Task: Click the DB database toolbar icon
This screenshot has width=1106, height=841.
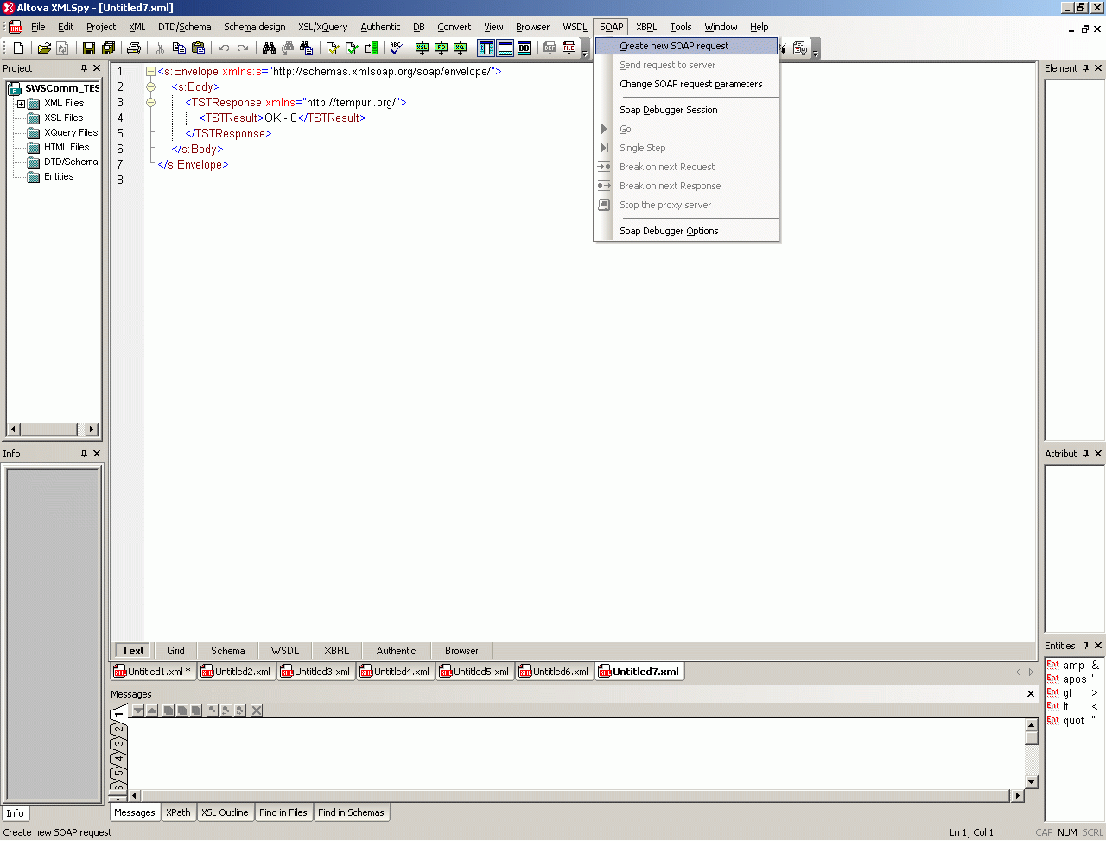Action: click(x=524, y=48)
